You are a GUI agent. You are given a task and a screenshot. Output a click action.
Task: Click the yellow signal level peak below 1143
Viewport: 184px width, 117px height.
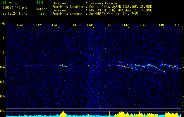tap(63, 114)
